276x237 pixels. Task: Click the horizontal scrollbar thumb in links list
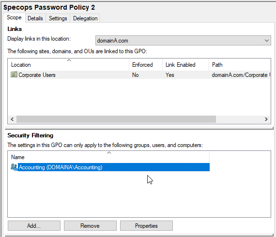click(x=116, y=119)
